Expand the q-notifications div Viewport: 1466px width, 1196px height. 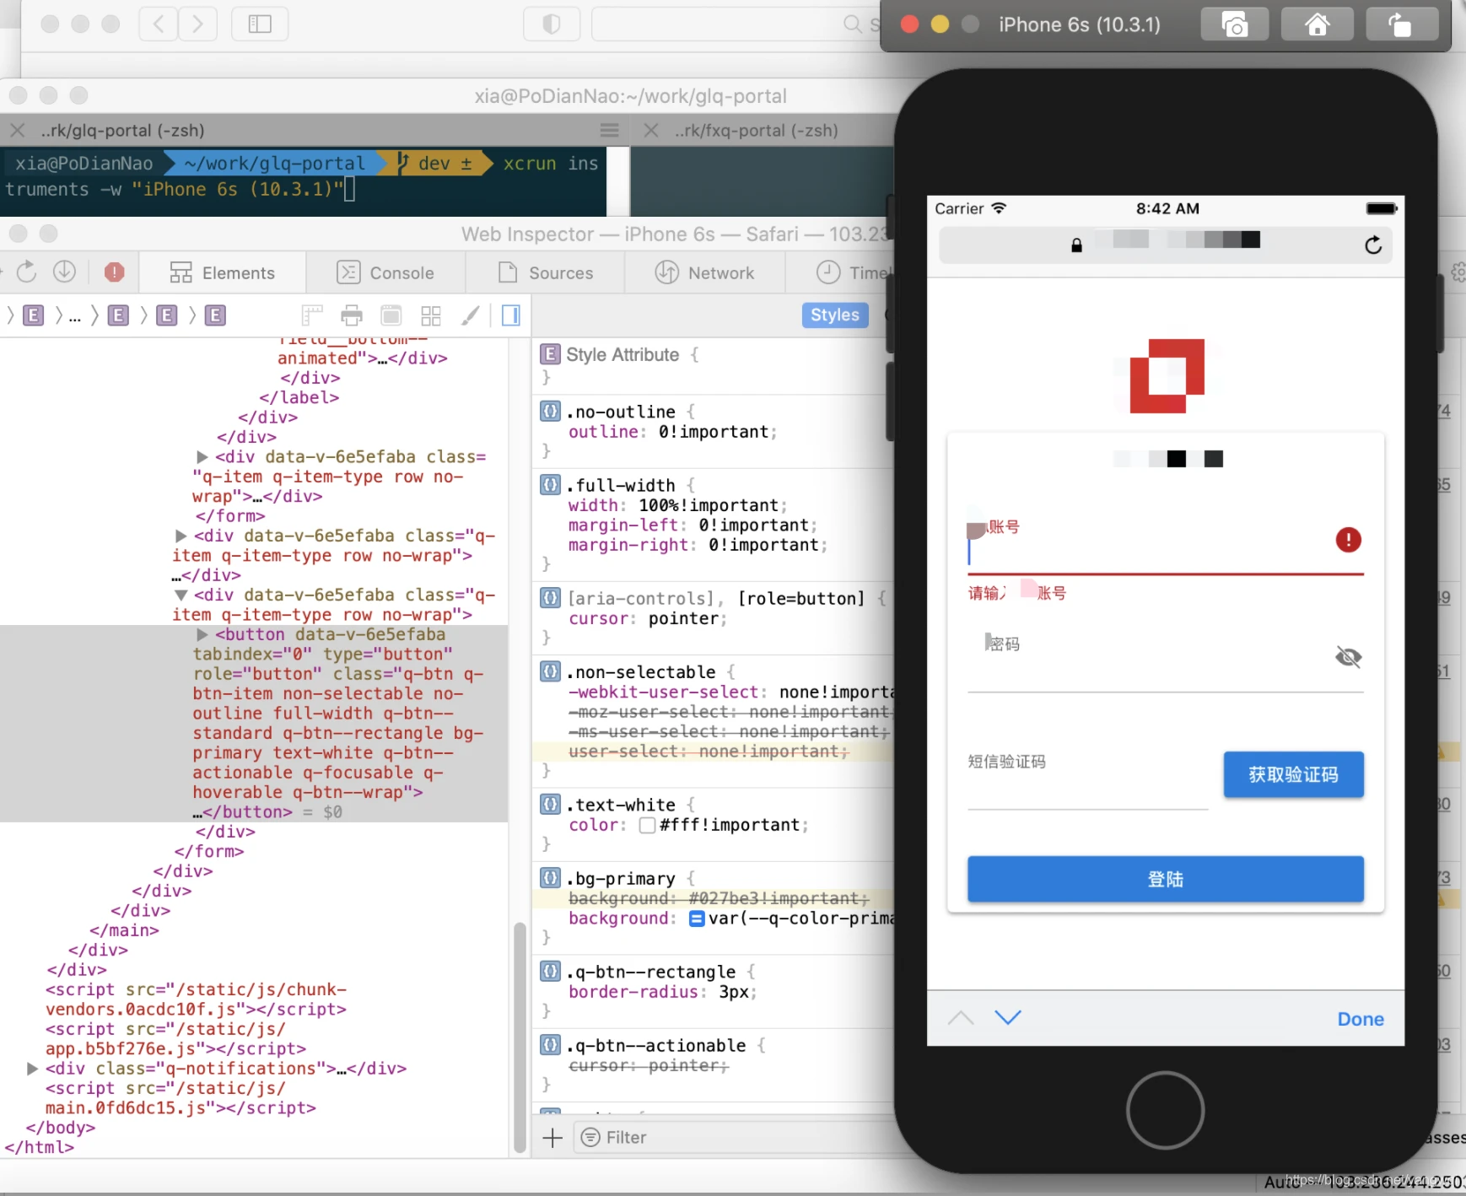[x=32, y=1069]
